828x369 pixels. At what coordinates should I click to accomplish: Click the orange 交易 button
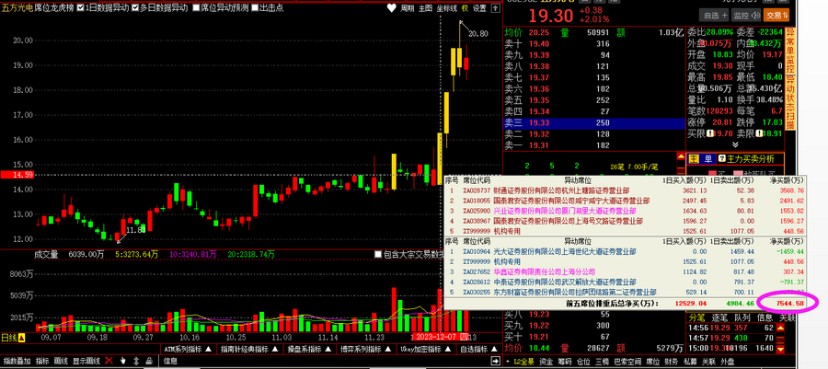click(x=776, y=16)
